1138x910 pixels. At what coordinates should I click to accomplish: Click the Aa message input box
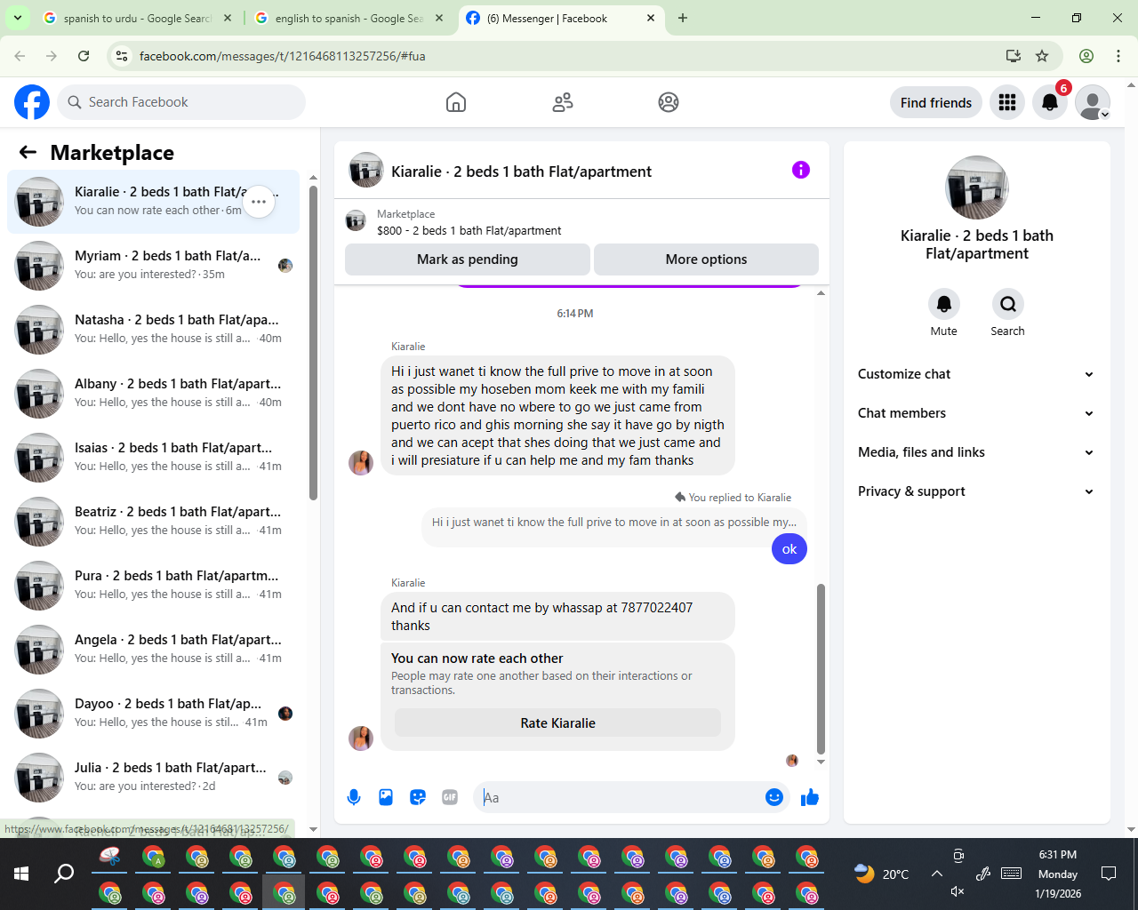point(621,797)
